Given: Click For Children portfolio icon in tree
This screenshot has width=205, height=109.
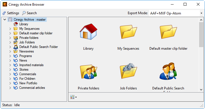Looking at the screenshot, I should click(16, 79).
